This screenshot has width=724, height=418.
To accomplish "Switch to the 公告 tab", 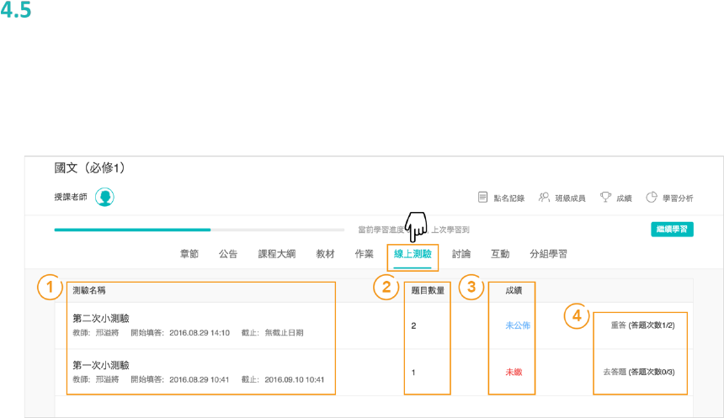I will pos(228,254).
